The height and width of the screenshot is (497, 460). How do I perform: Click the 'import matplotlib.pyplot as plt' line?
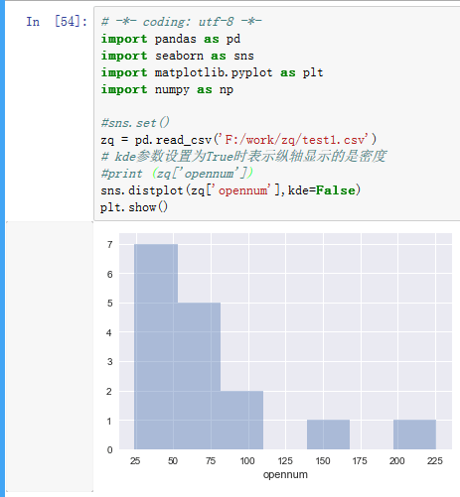212,72
